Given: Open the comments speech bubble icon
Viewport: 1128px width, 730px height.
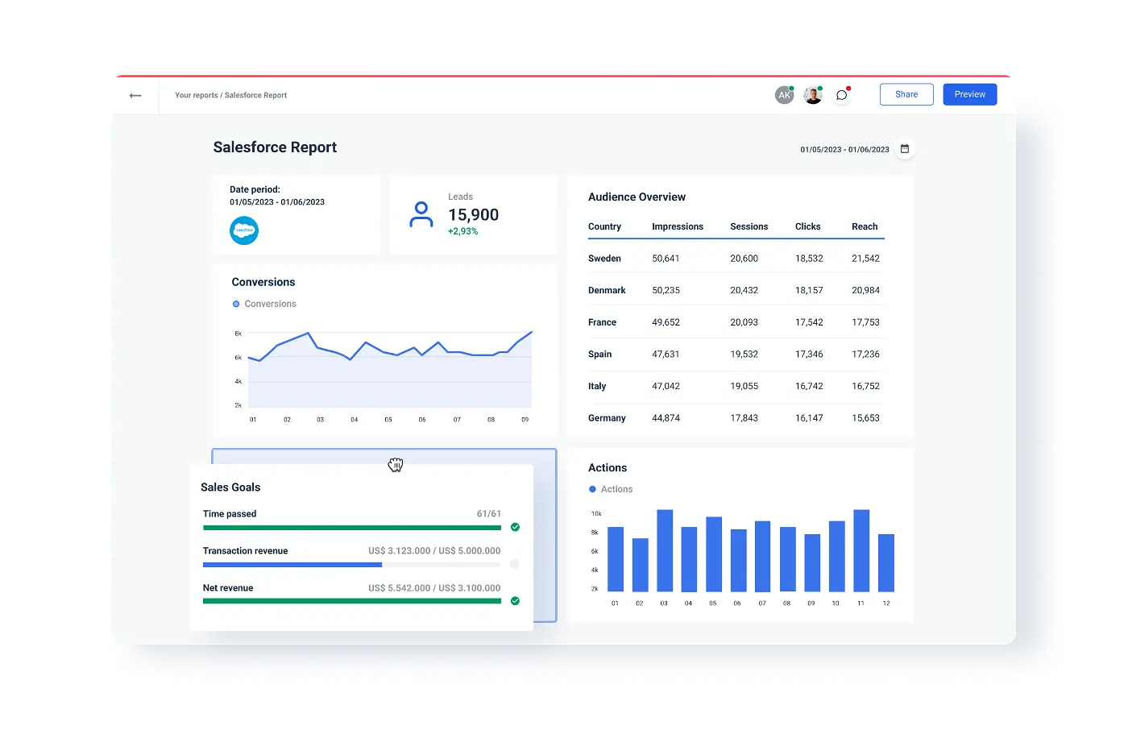Looking at the screenshot, I should click(x=842, y=95).
